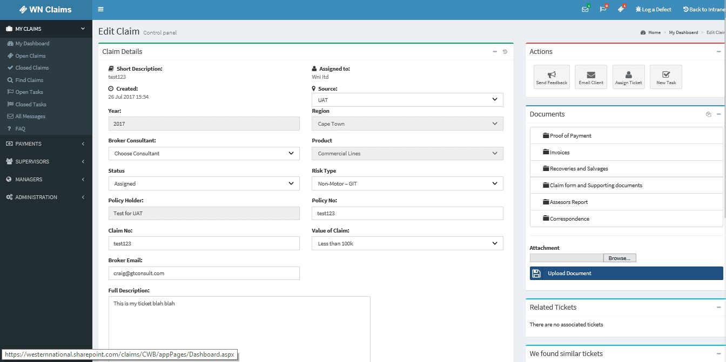The image size is (726, 362).
Task: Click the Claim No input field
Action: 204,243
